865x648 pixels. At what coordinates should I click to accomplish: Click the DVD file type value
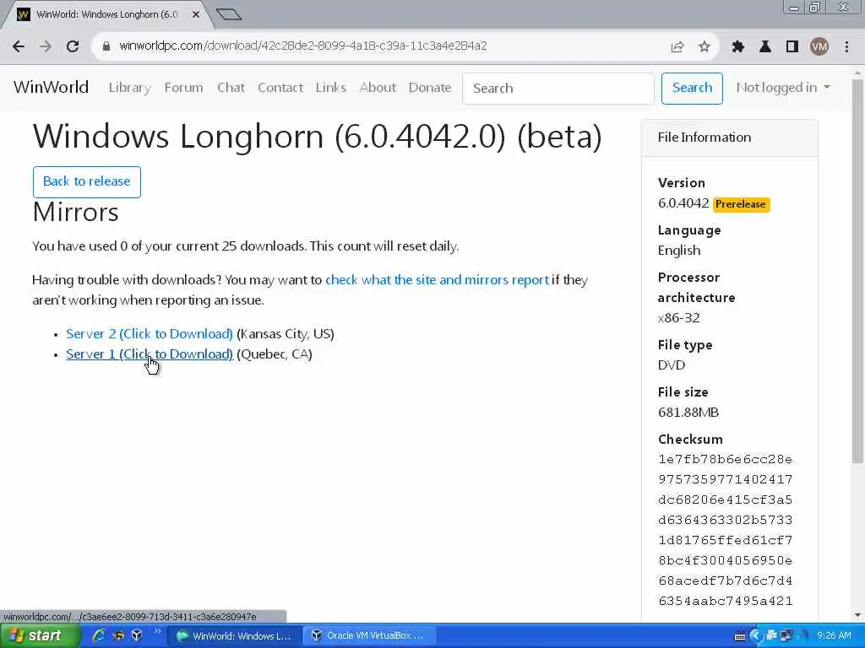pos(671,365)
